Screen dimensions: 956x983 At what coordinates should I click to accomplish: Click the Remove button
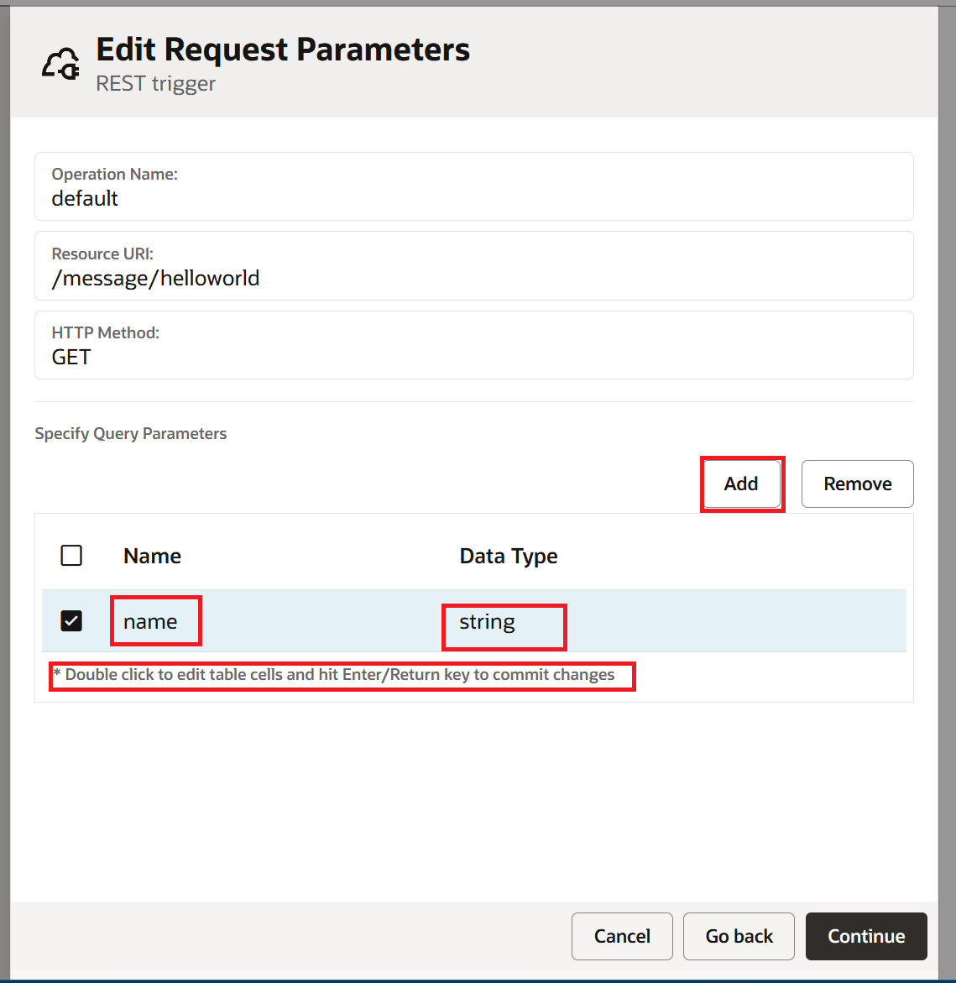[x=857, y=484]
